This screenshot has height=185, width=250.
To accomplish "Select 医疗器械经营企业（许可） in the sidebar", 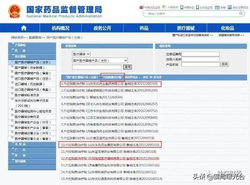I will [32, 133].
